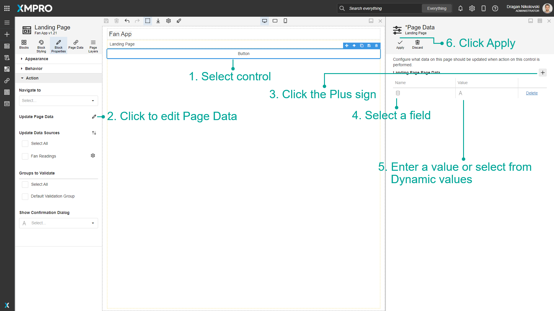Select the Button control on the canvas
This screenshot has height=311, width=554.
pos(244,54)
